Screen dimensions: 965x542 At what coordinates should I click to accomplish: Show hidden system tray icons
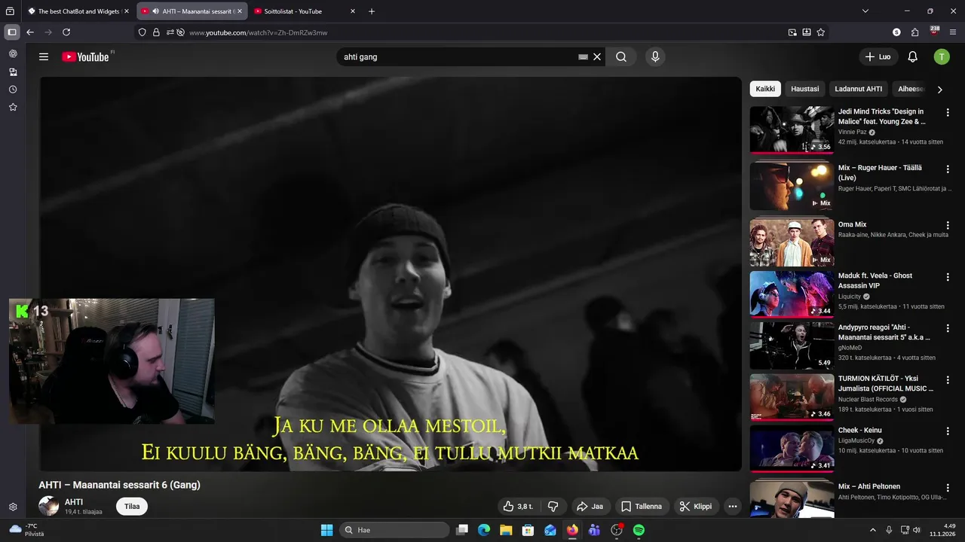tap(873, 530)
